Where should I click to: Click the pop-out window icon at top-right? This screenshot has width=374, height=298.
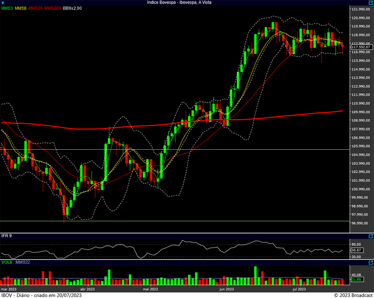[x=370, y=3]
